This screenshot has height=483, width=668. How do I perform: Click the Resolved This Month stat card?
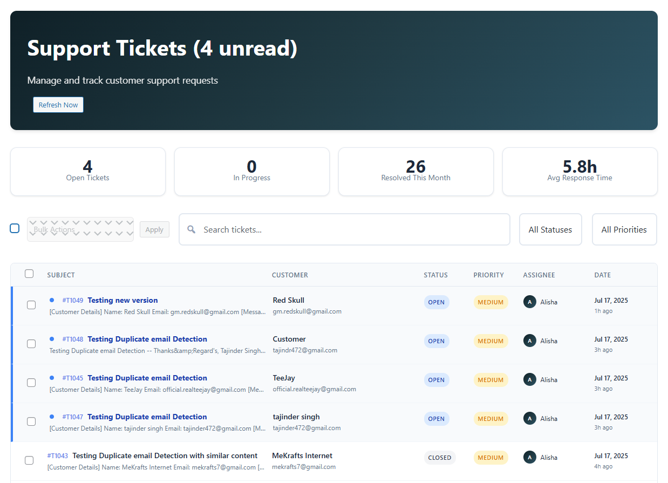pos(416,172)
